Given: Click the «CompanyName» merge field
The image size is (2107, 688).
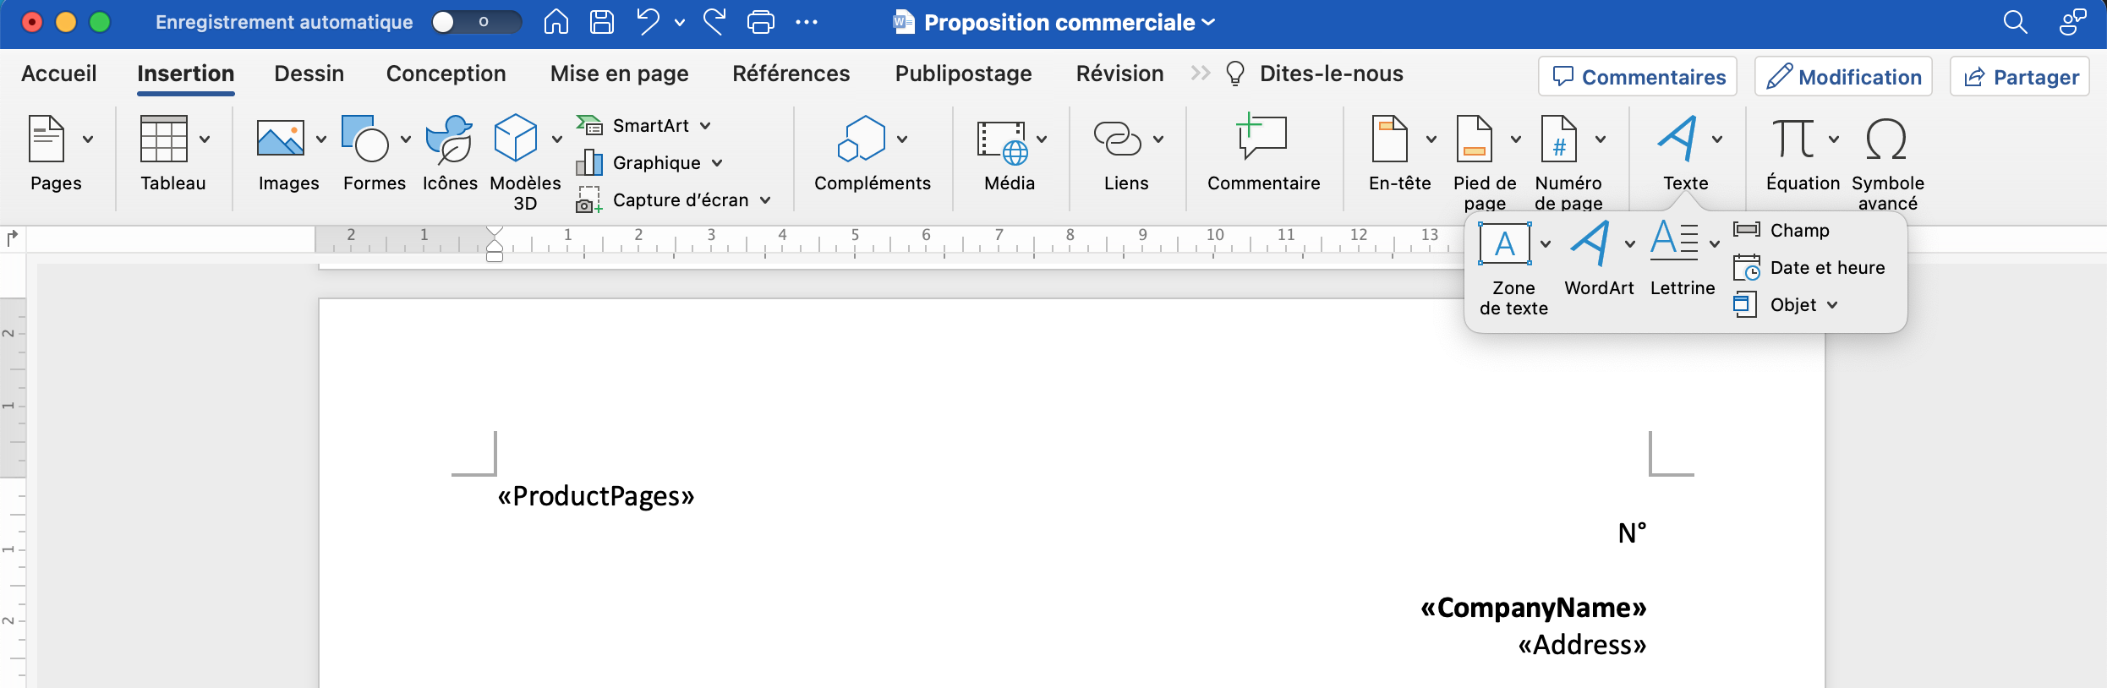Looking at the screenshot, I should (1533, 608).
